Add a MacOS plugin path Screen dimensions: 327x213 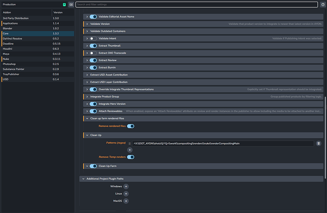126,201
